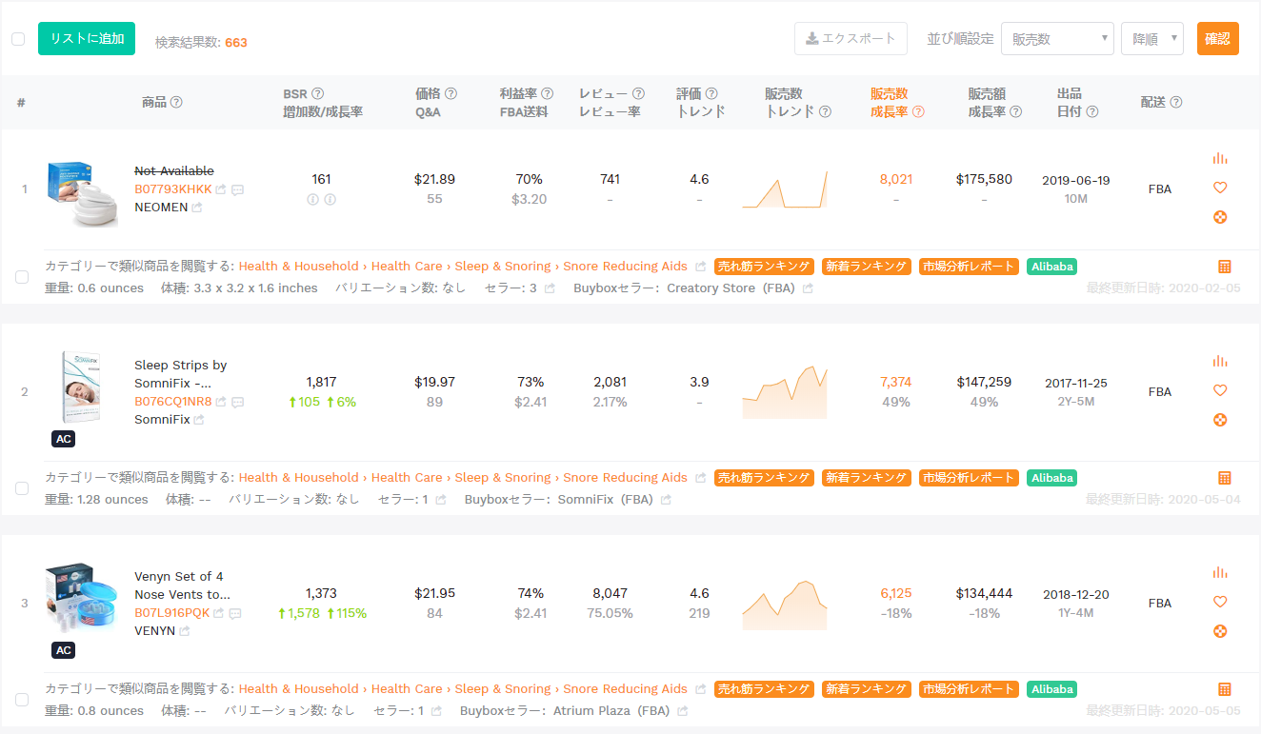
Task: Open external link icon beside ASIN B07793KHKK
Action: click(221, 189)
